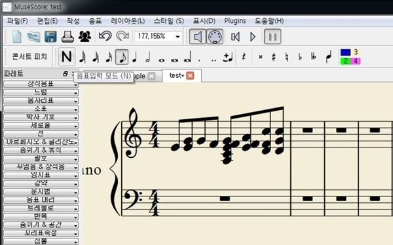Select the bass clef in the score
Viewport: 393px width, 245px height.
(x=133, y=199)
